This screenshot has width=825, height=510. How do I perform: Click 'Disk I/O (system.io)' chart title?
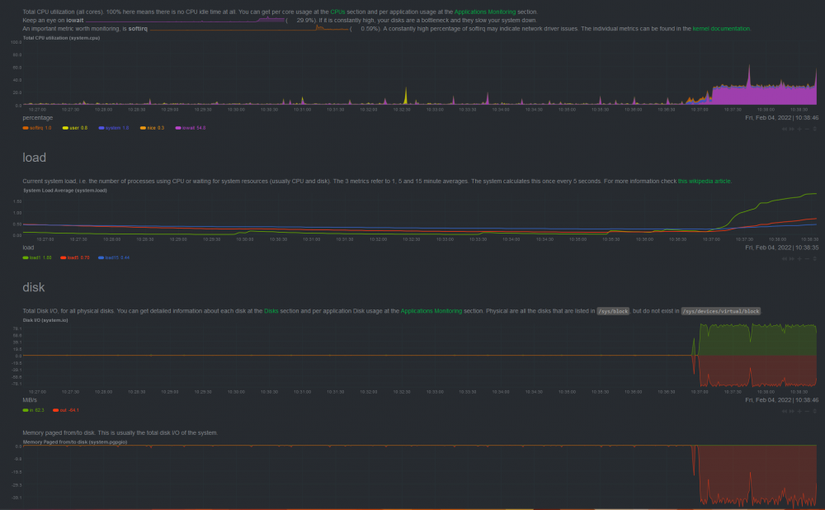click(45, 320)
